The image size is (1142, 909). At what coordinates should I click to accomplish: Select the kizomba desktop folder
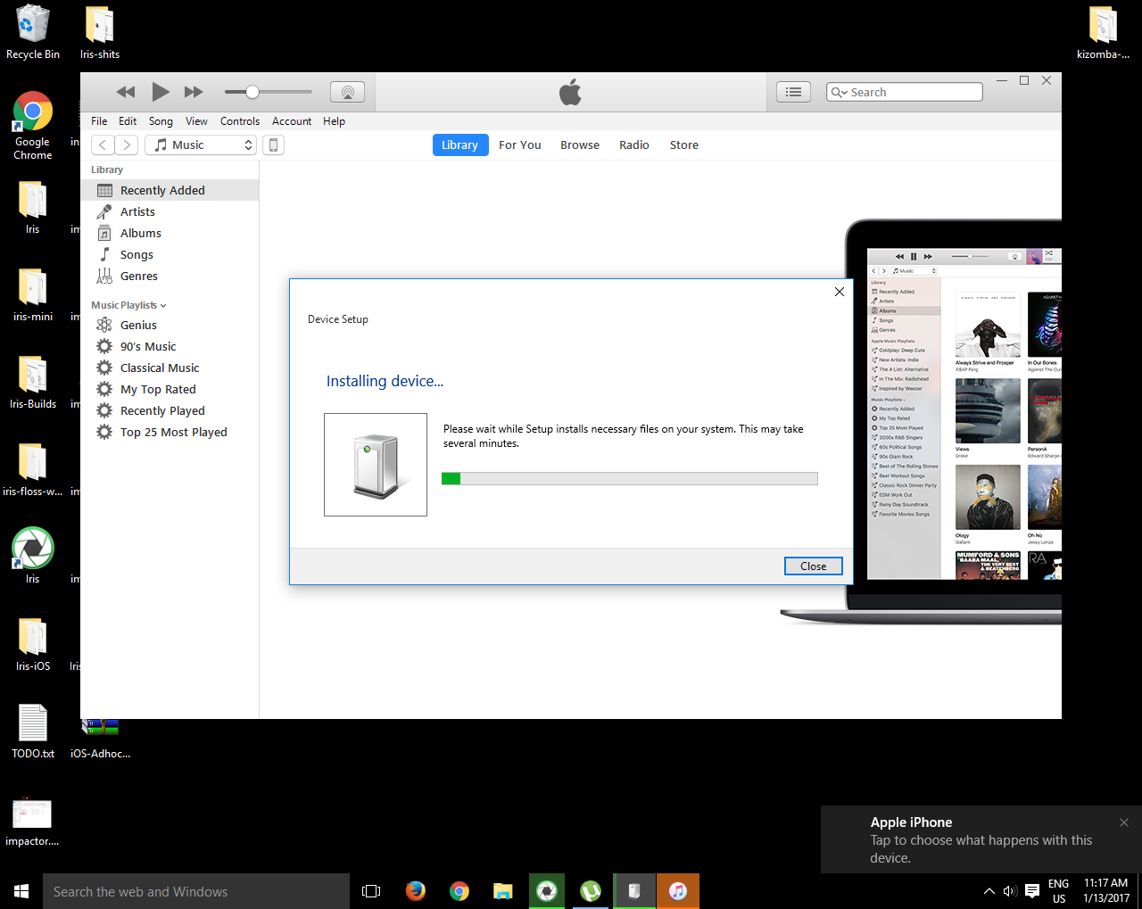(1104, 32)
